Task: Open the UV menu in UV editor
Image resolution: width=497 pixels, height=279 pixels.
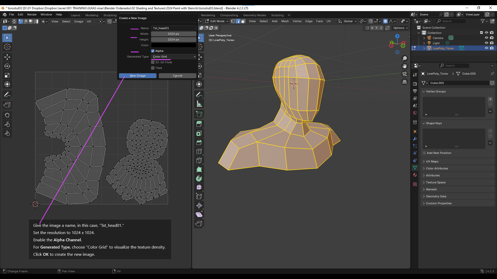Action: pyautogui.click(x=89, y=21)
